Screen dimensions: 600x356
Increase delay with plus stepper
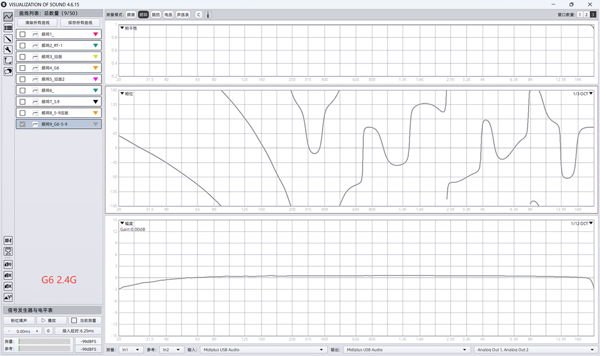coord(37,331)
